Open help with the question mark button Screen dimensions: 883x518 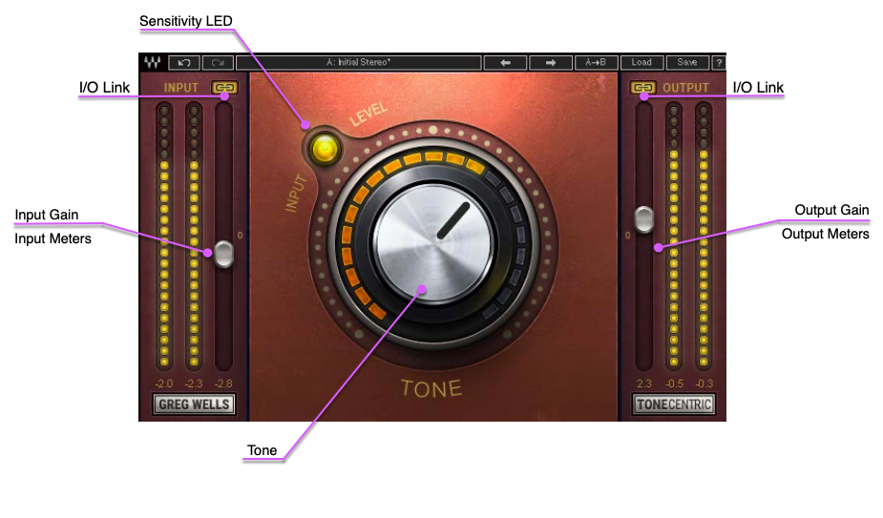point(719,63)
